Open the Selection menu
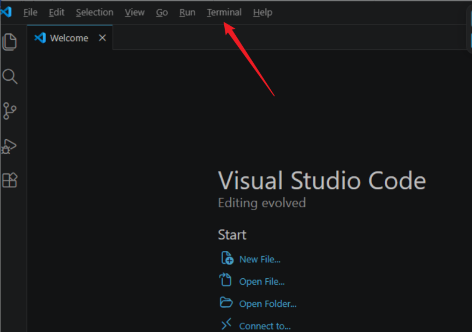The image size is (472, 332). pyautogui.click(x=95, y=12)
